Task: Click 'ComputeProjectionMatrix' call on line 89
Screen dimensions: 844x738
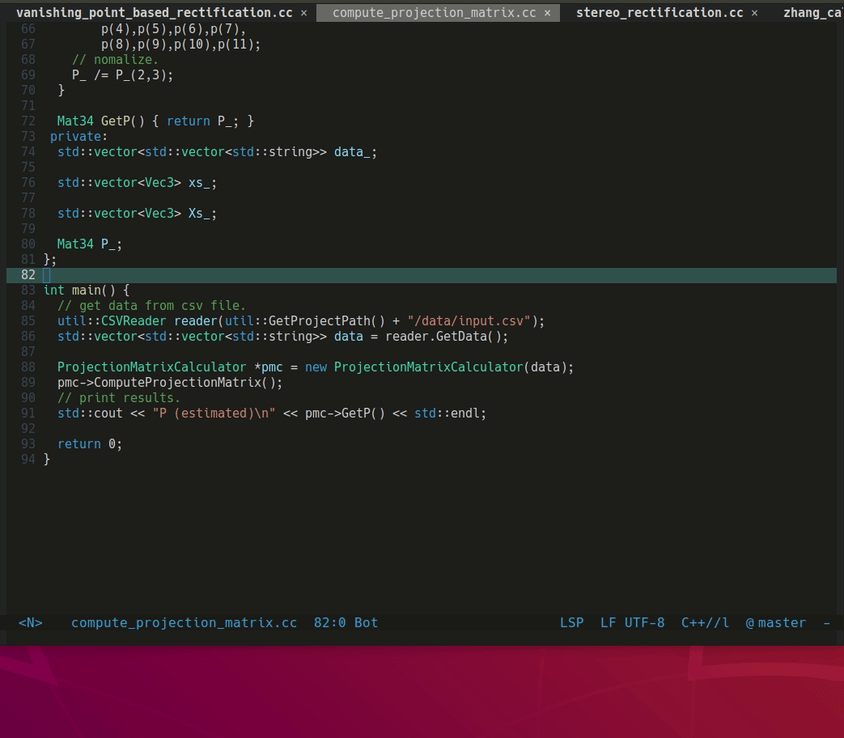Action: pyautogui.click(x=178, y=383)
